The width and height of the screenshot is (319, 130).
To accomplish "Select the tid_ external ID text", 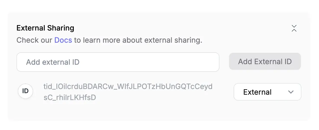I will coord(128,92).
